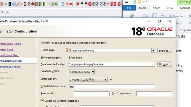Image resolution: width=191 pixels, height=107 pixels.
Task: Switch to the Share tab in Explorer
Action: pyautogui.click(x=156, y=8)
